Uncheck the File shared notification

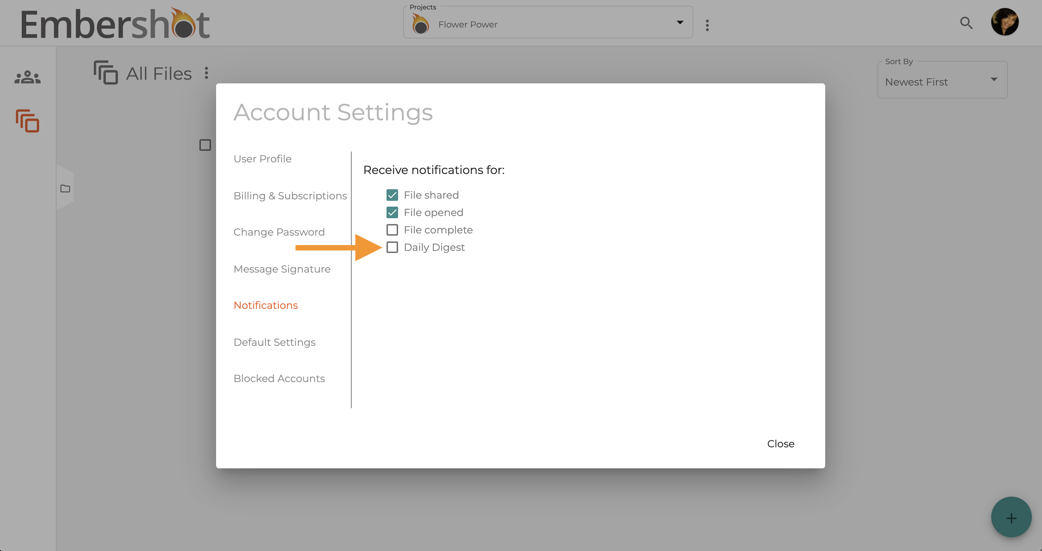392,195
